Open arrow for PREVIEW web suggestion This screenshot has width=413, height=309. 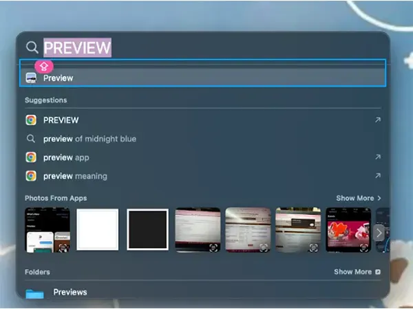(378, 120)
